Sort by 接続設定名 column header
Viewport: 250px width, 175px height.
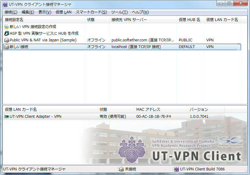[44, 20]
